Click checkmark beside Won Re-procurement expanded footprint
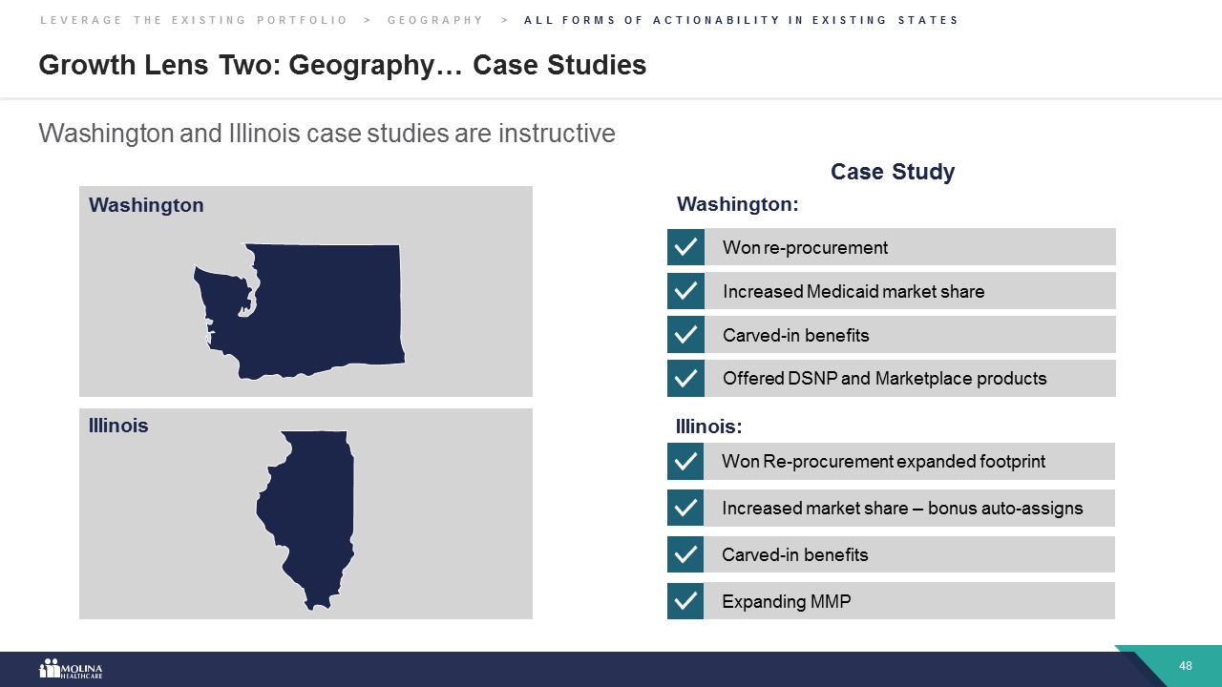The width and height of the screenshot is (1222, 687). (x=685, y=462)
